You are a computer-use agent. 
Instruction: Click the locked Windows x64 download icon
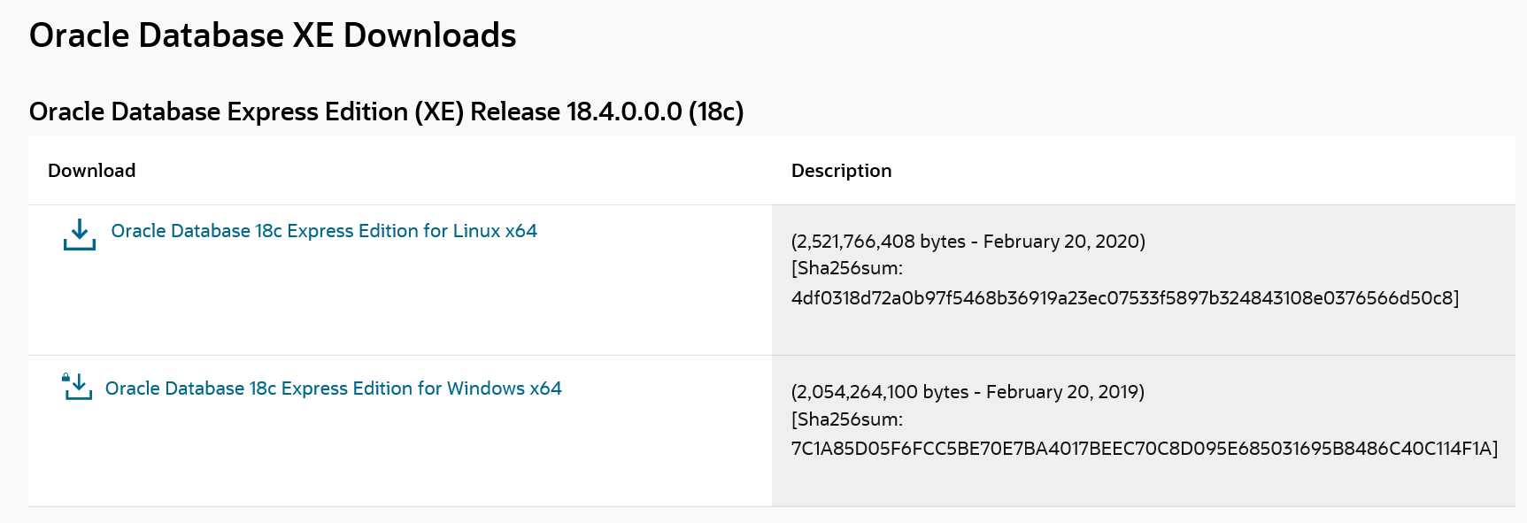pos(77,387)
